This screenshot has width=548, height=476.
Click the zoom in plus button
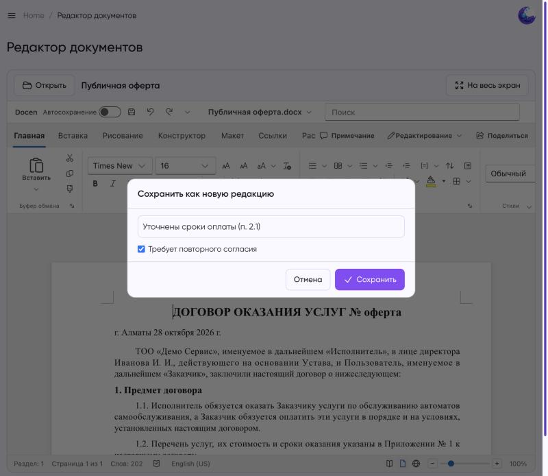[x=497, y=464]
